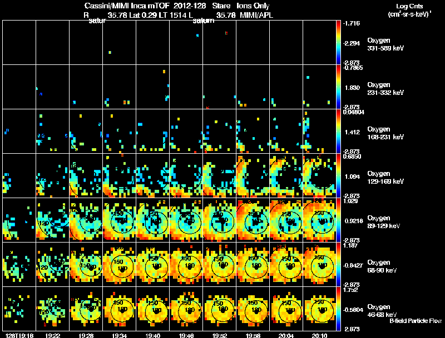This screenshot has height=338, width=445.
Task: Click the color bar next to Oxygen 129-169 keV
Action: point(338,175)
